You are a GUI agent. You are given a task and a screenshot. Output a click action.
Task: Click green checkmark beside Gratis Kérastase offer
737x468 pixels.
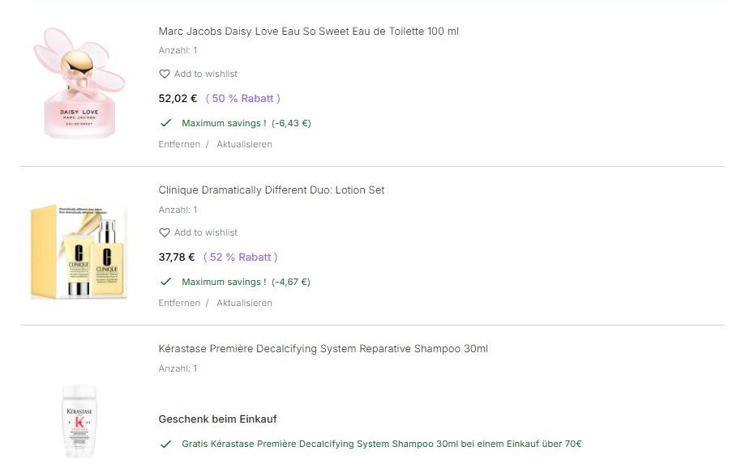[166, 444]
